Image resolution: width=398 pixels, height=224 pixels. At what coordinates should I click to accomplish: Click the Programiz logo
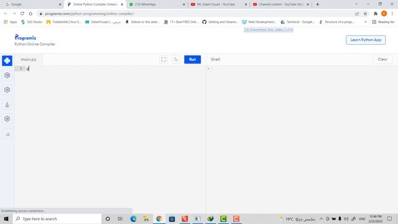click(x=25, y=37)
